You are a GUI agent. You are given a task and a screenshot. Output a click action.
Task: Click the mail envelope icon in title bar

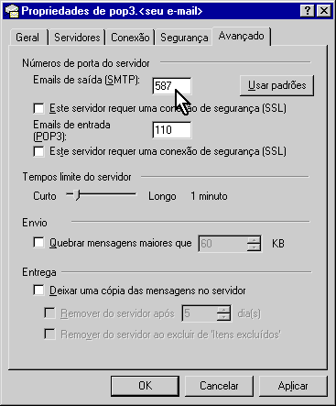coord(12,11)
